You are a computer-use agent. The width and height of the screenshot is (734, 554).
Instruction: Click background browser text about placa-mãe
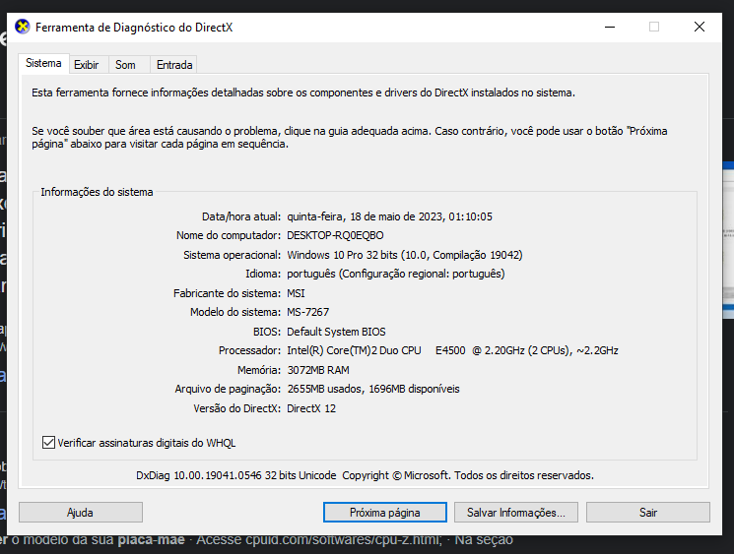tap(256, 541)
